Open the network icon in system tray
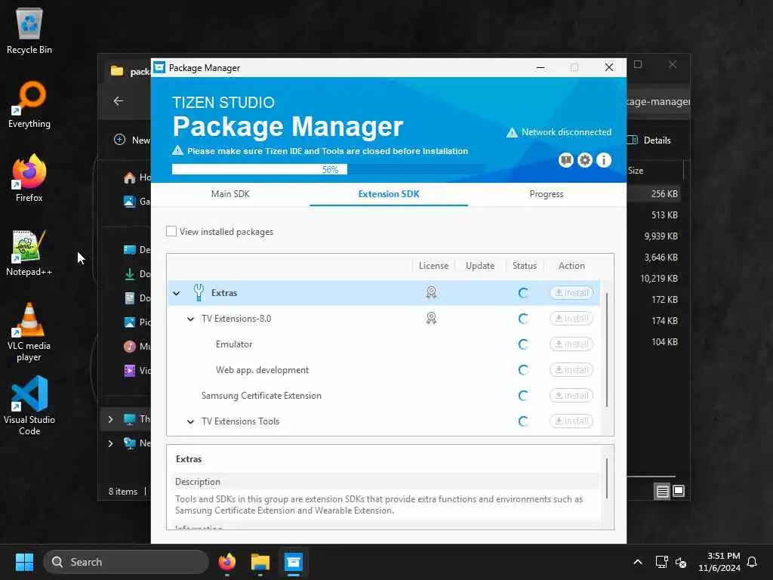 click(x=661, y=562)
